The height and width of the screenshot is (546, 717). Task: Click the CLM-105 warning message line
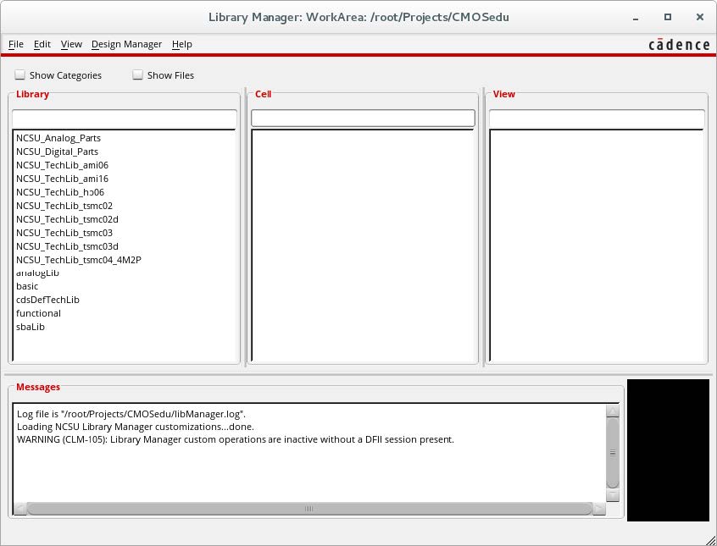tap(236, 439)
